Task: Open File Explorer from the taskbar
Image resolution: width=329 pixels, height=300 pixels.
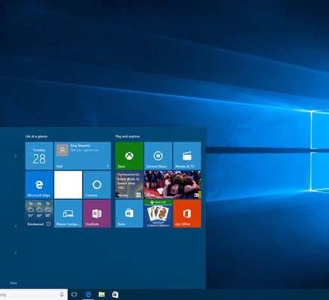Action: (101, 295)
